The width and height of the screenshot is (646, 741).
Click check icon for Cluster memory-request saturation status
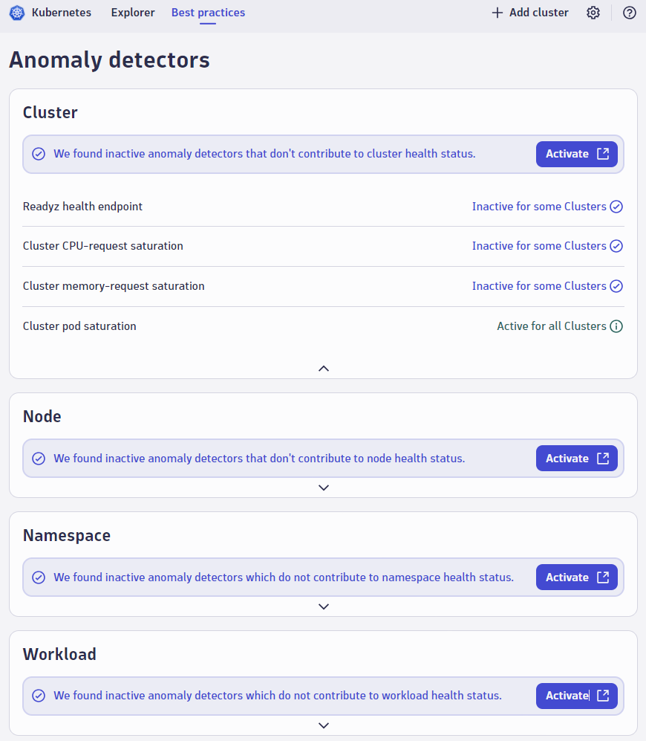tap(616, 286)
